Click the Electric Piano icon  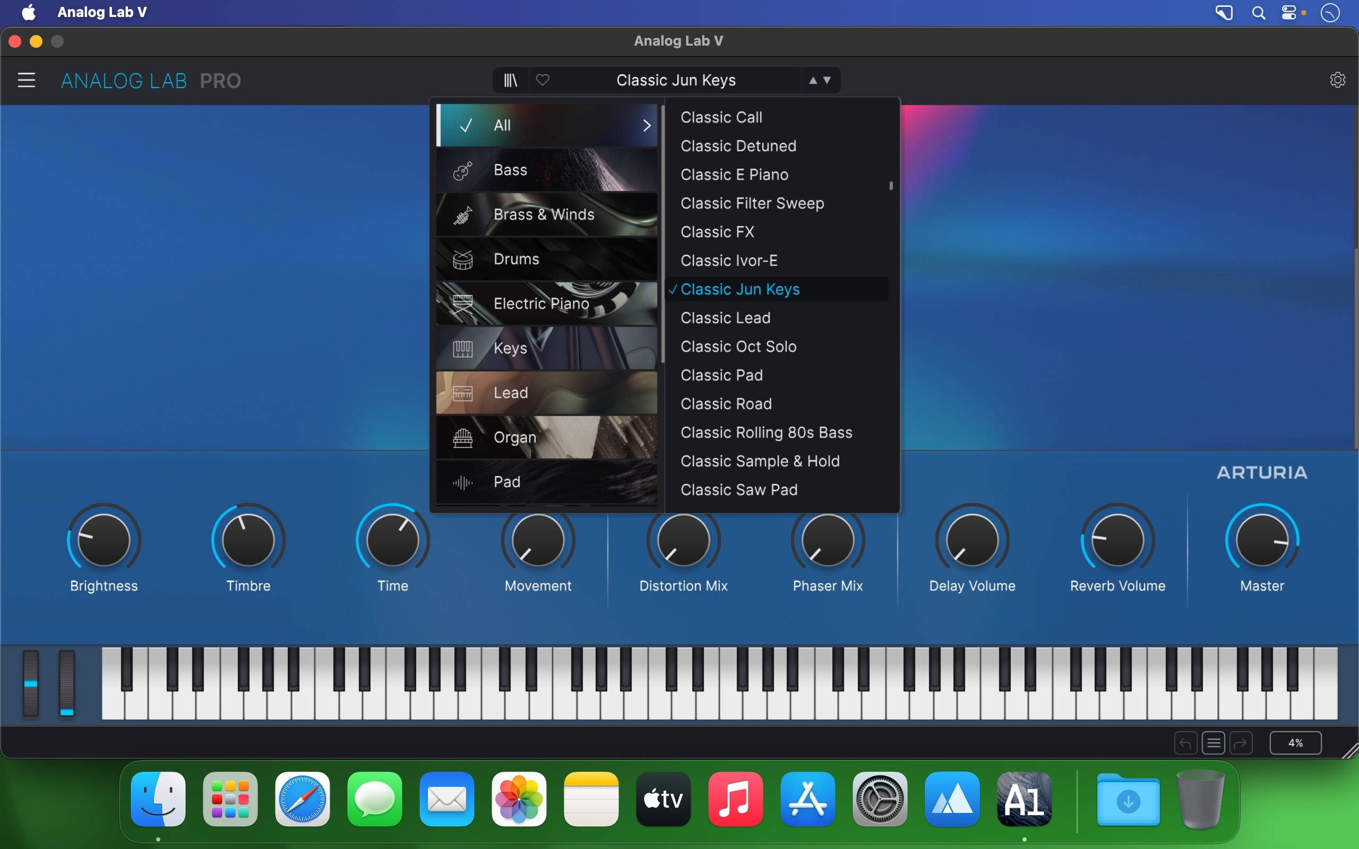(462, 304)
